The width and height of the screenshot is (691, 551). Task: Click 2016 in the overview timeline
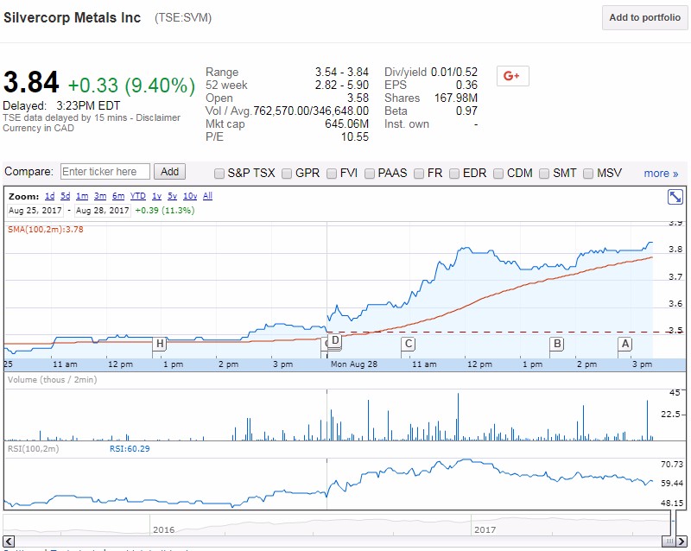coord(163,529)
